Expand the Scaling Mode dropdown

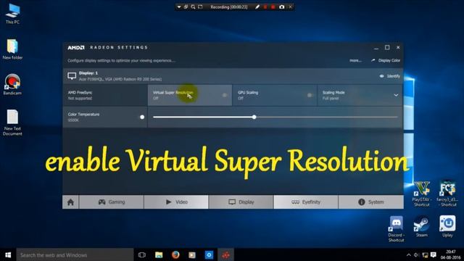click(396, 95)
